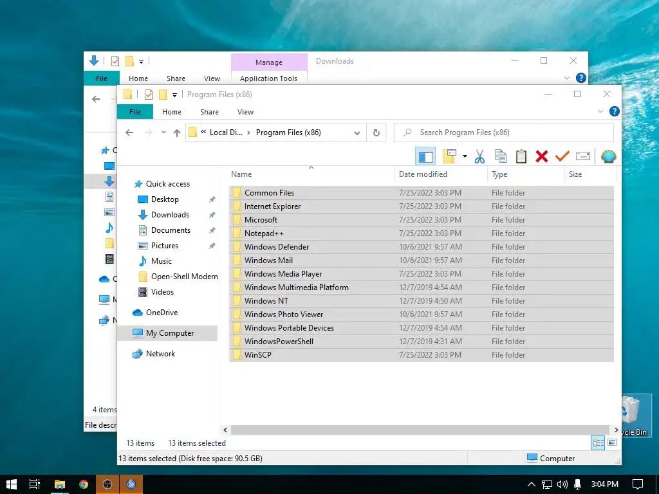Image resolution: width=659 pixels, height=494 pixels.
Task: Click Properties checkmark in quick access toolbar
Action: [149, 95]
